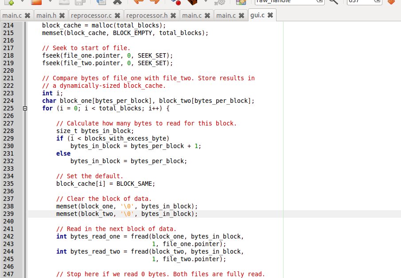Image resolution: width=401 pixels, height=278 pixels.
Task: Click the comment "// Seek to start of file."
Action: [86, 48]
